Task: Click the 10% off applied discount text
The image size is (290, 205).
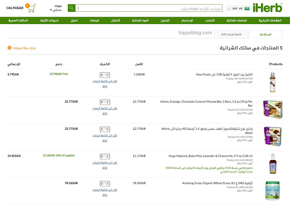Action: coord(59,156)
